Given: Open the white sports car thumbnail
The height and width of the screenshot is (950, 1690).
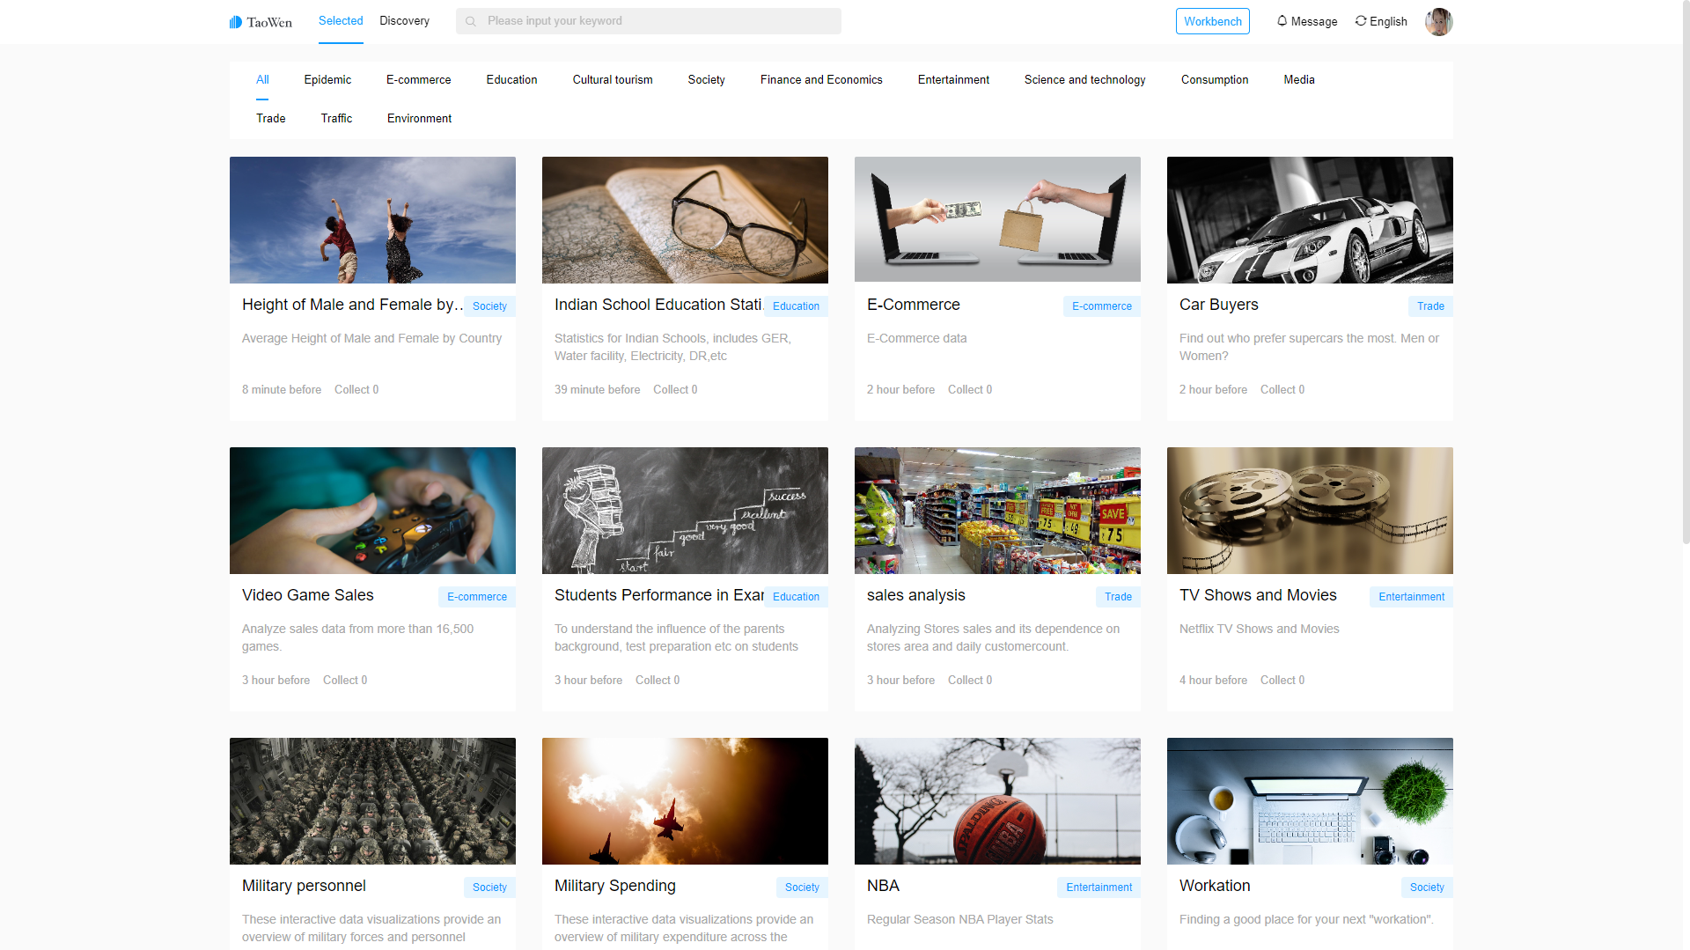Looking at the screenshot, I should [x=1310, y=220].
